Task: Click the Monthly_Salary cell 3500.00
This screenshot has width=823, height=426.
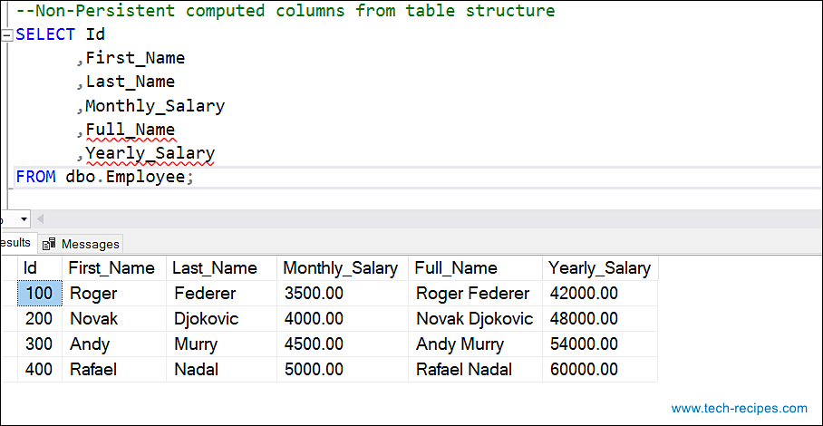Action: click(x=343, y=294)
